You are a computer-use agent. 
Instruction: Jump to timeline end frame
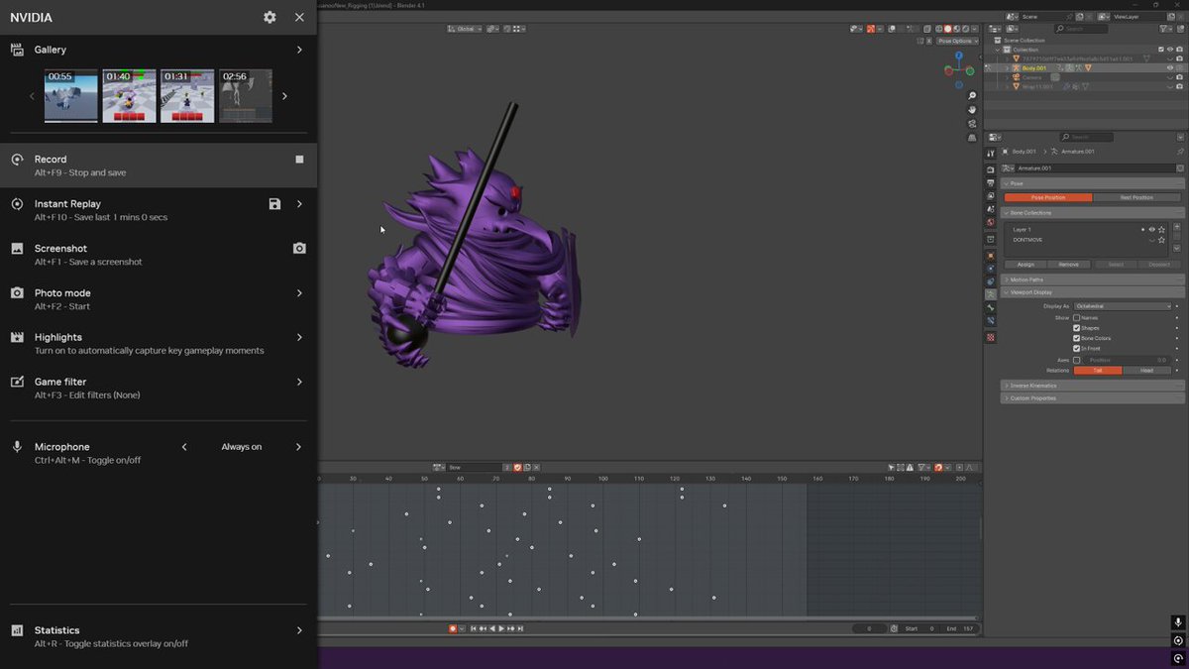click(x=520, y=628)
